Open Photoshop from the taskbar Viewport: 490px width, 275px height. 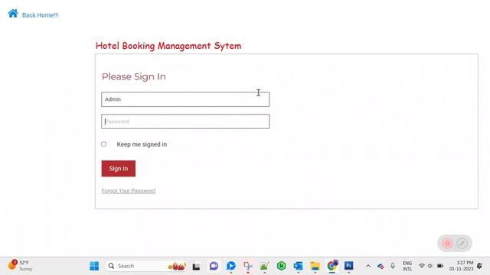coord(349,266)
